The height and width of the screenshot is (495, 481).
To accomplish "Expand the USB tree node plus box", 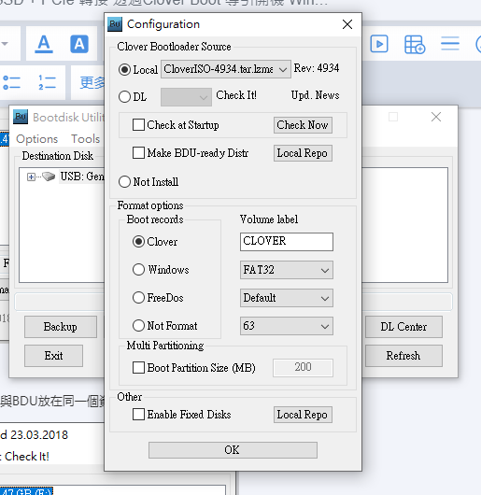I will point(31,177).
